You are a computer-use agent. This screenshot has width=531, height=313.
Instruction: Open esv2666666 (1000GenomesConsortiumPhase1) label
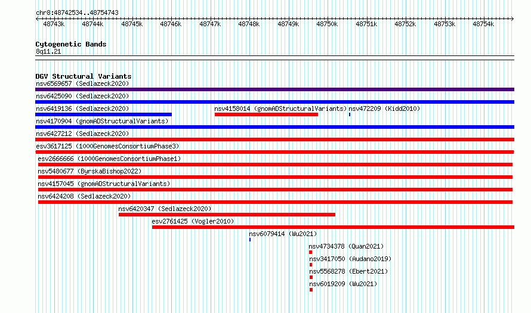[109, 159]
